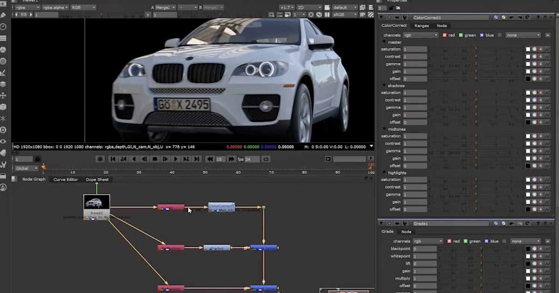Screen dimensions: 559x293
Task: Open the RGB display dropdown
Action: [83, 8]
